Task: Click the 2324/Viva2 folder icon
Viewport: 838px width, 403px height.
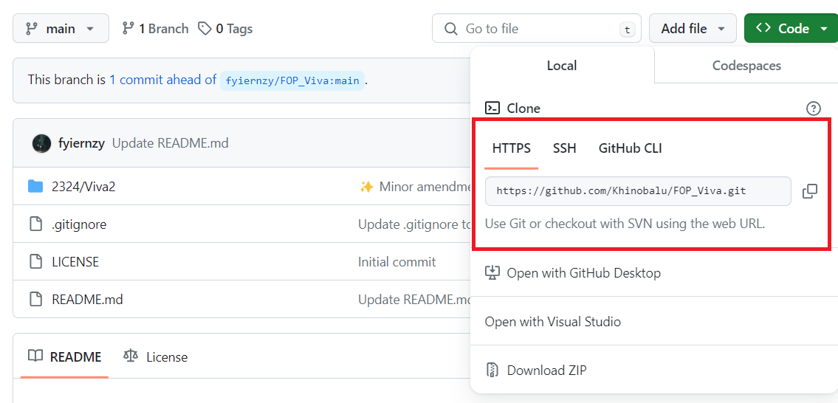Action: coord(35,186)
